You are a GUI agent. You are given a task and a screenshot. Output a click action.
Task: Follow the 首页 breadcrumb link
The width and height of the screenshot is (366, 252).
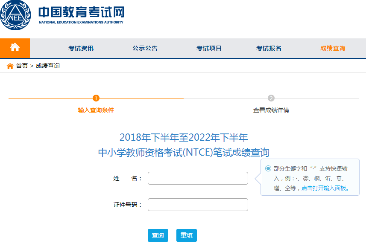pos(22,66)
